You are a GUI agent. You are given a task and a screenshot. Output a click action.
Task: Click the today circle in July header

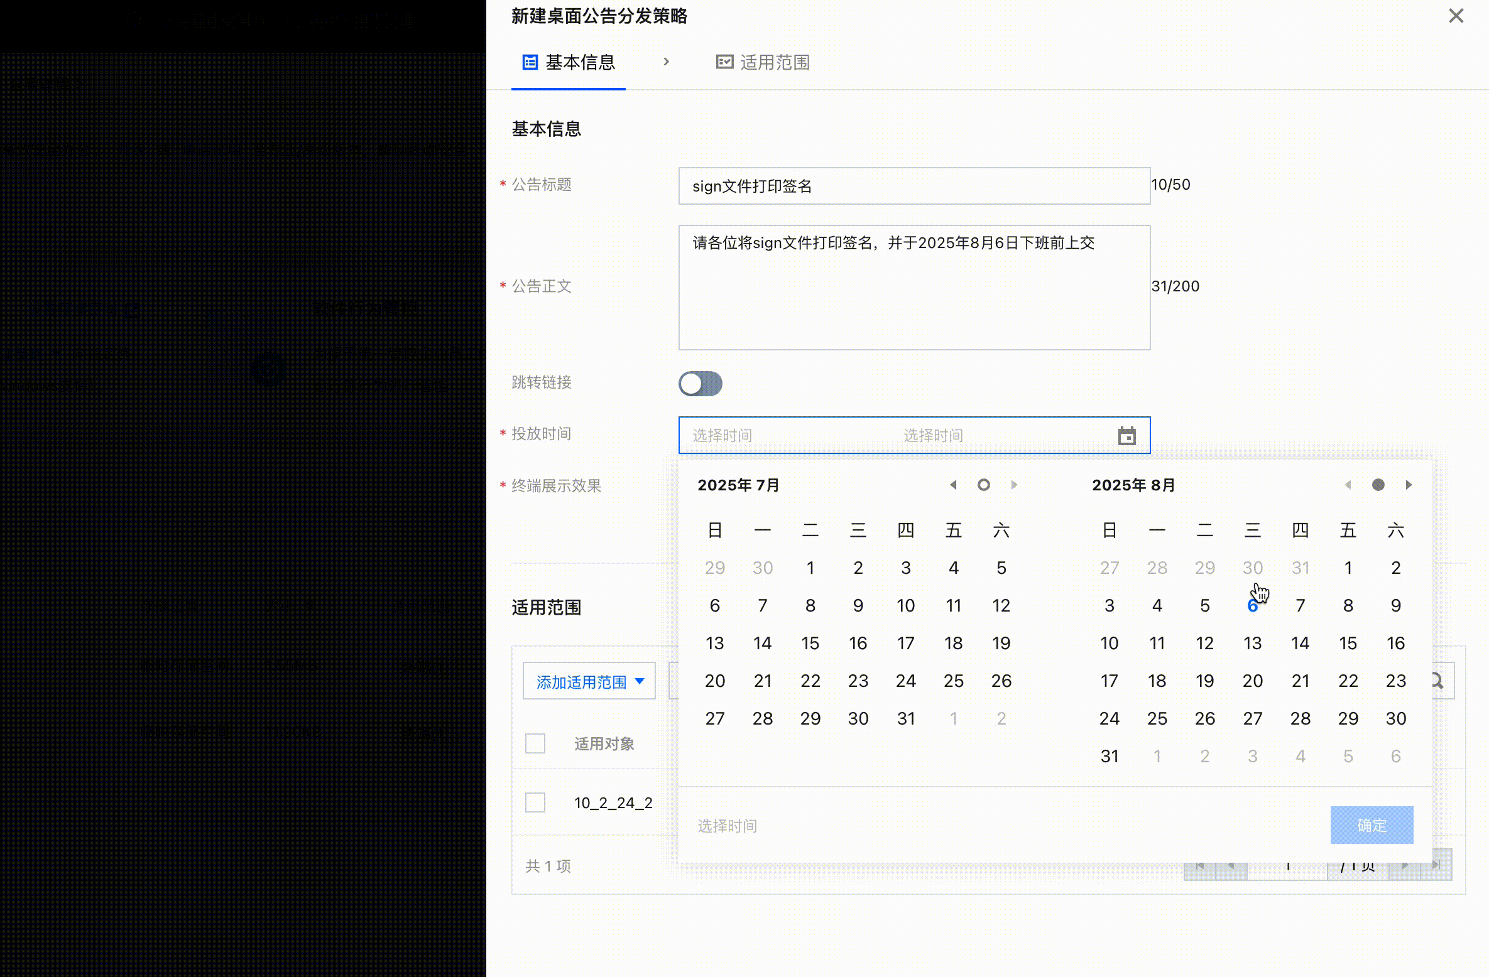tap(984, 485)
